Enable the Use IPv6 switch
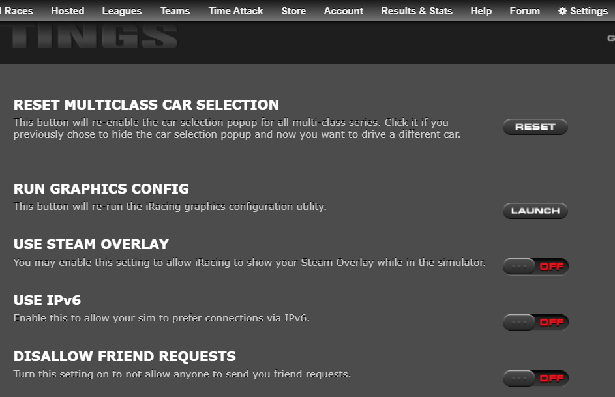Screen dimensions: 615x397 click(535, 322)
